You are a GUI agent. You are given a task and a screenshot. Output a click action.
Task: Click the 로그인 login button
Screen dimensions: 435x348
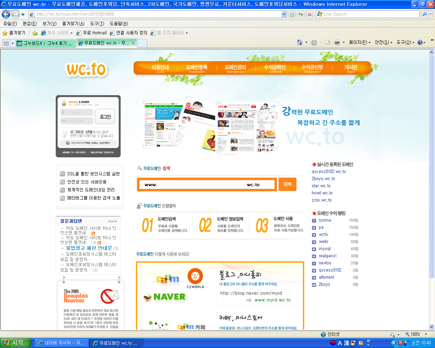point(105,117)
